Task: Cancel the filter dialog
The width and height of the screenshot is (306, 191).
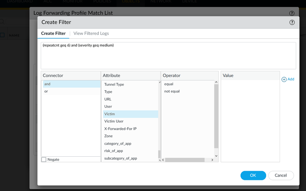Action: [281, 175]
